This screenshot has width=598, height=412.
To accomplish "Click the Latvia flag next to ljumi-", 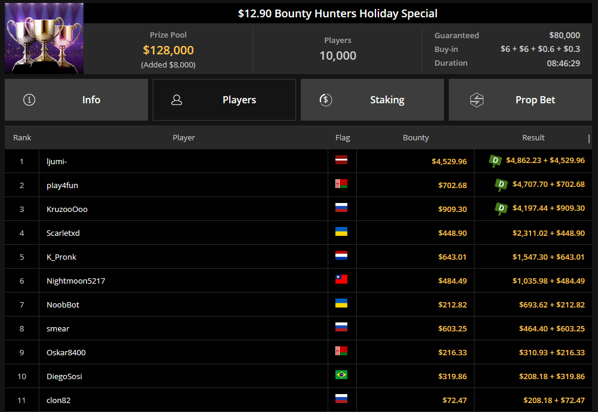I will coord(341,161).
